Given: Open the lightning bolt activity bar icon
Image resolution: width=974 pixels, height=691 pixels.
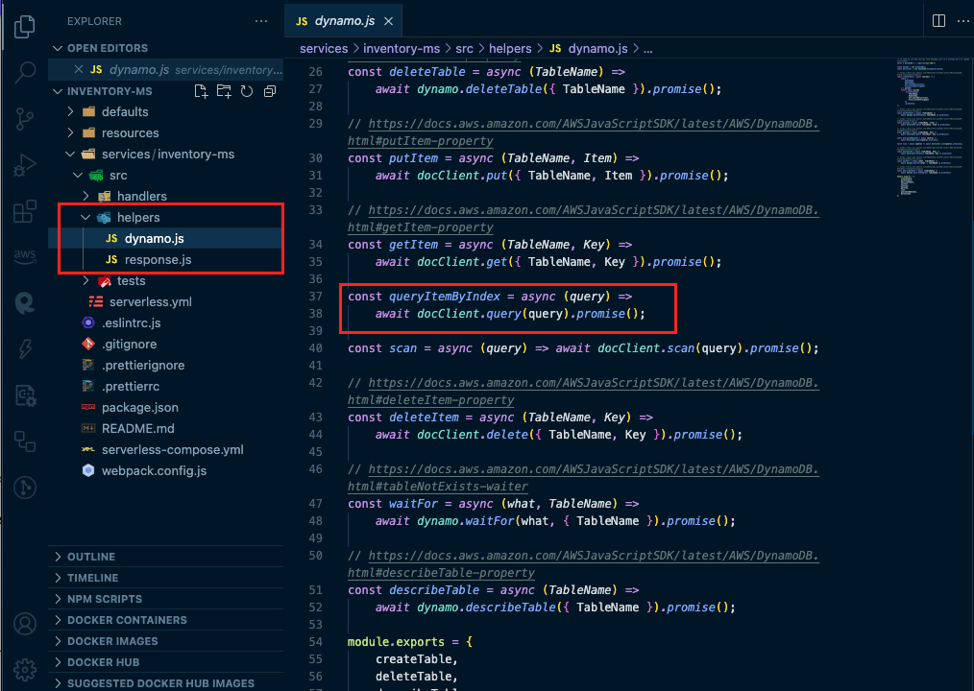Looking at the screenshot, I should point(25,348).
